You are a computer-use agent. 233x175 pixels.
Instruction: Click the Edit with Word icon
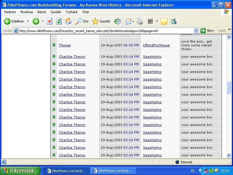[x=150, y=21]
